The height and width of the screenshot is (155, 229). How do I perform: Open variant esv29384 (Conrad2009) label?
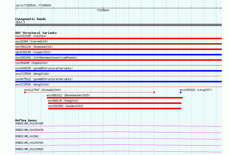[x=32, y=41]
